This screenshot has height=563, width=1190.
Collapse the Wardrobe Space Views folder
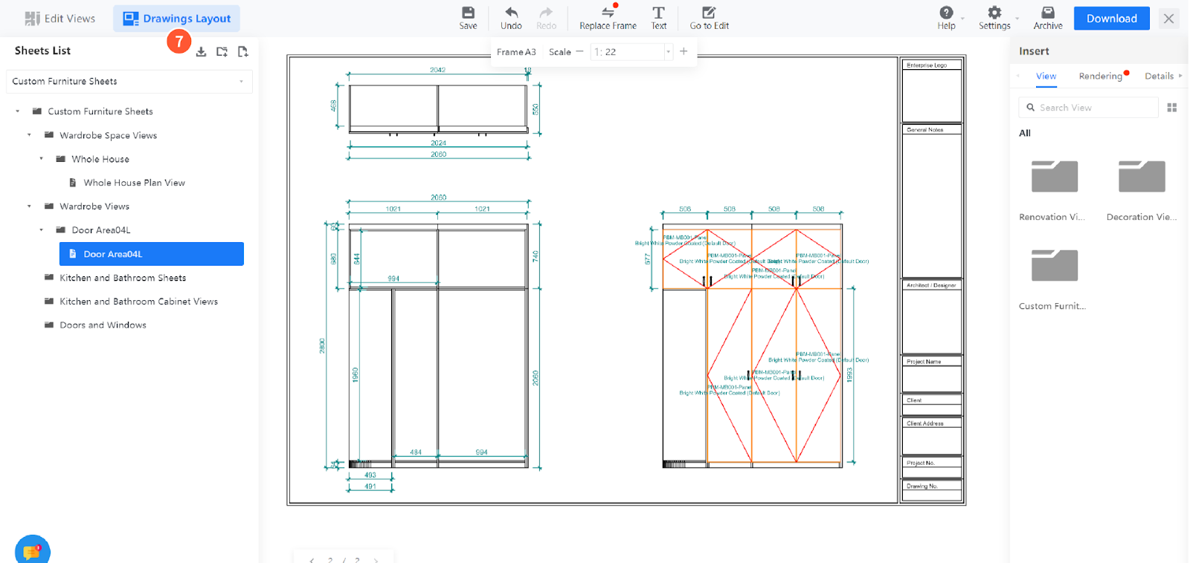[30, 135]
